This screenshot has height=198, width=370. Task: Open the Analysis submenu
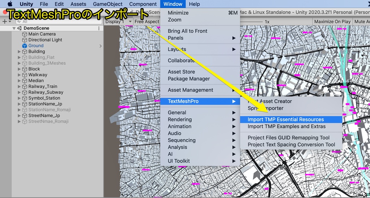point(200,147)
